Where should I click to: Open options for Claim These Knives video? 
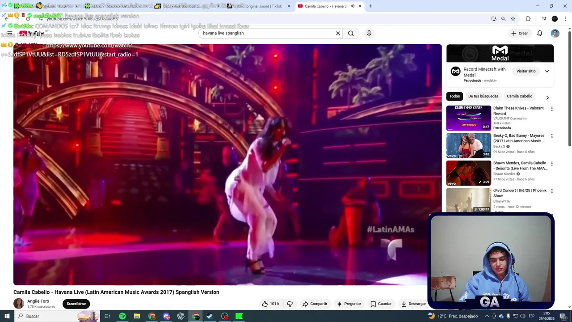click(552, 109)
